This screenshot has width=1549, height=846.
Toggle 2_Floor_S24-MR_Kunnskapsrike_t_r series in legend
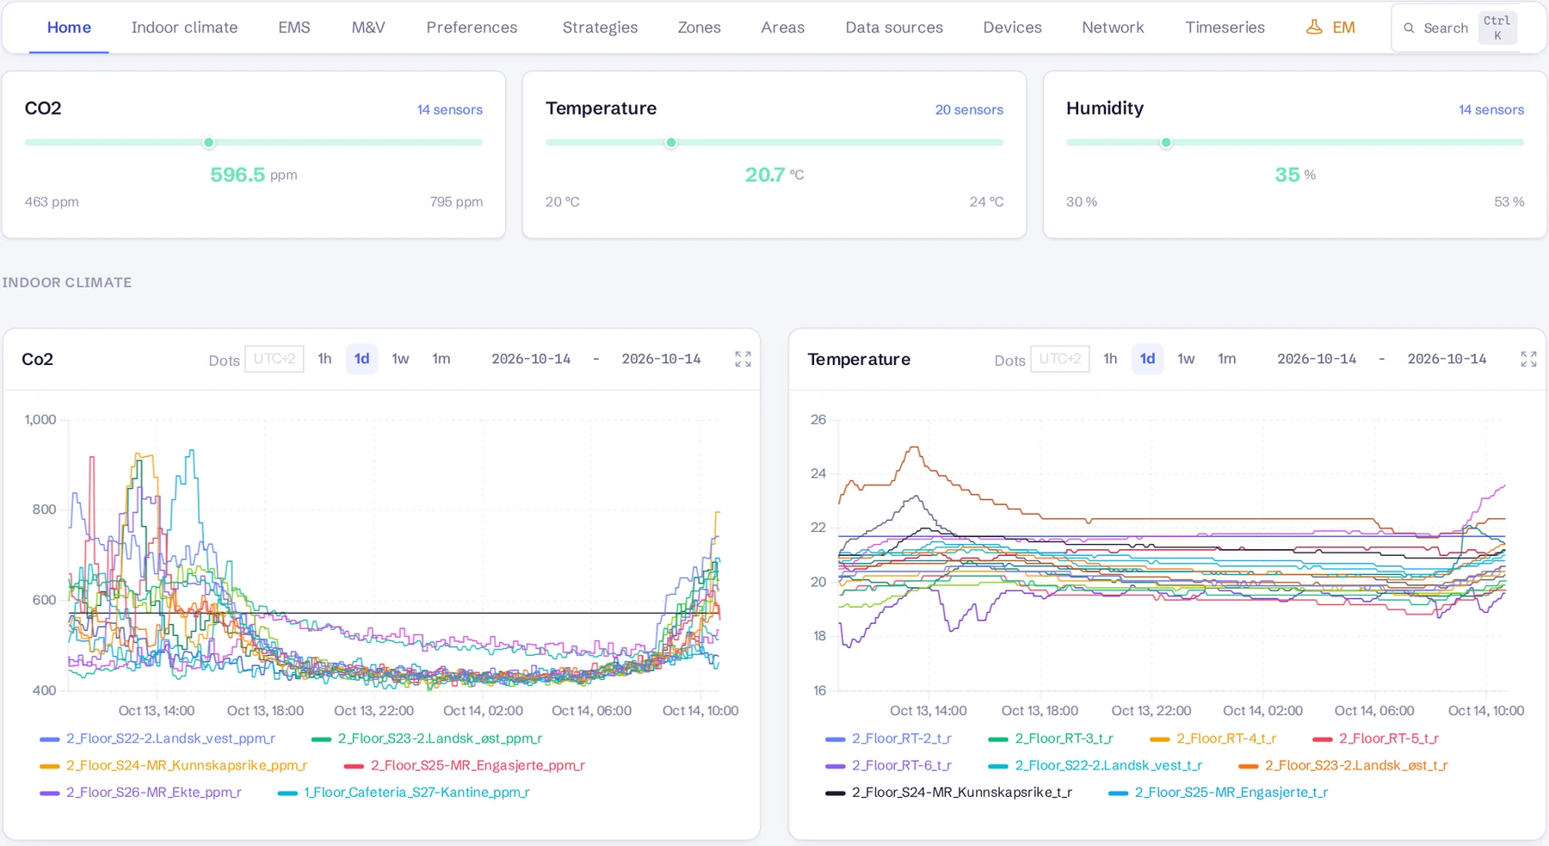[948, 792]
